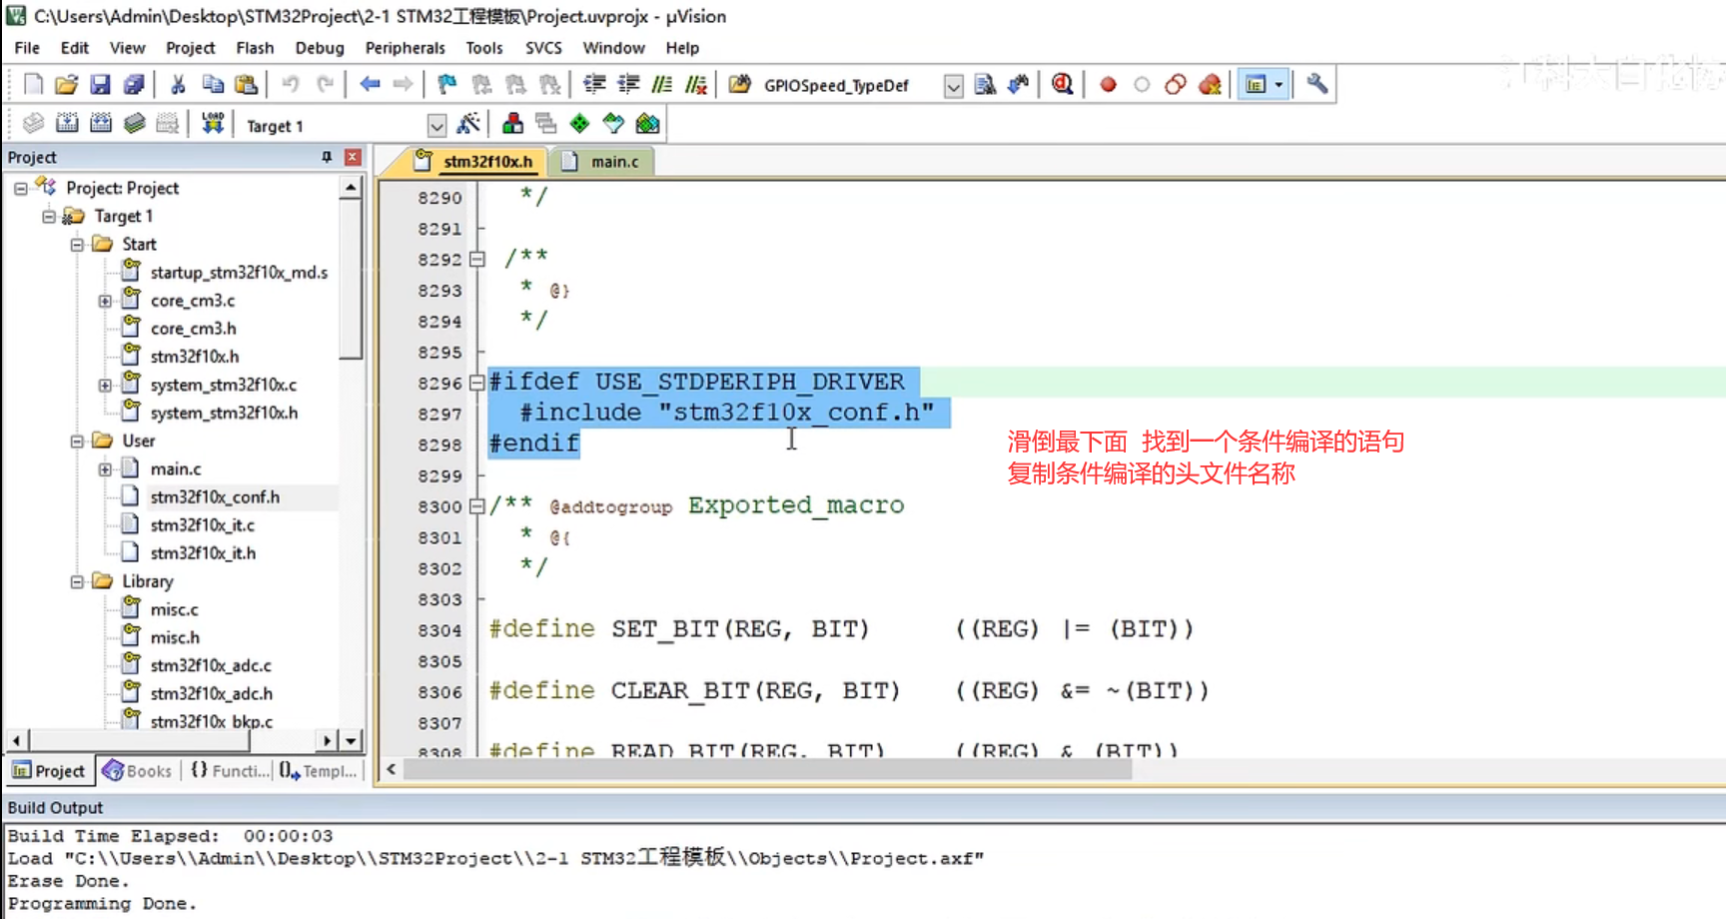Viewport: 1726px width, 919px height.
Task: Switch to the Books panel
Action: tap(137, 770)
